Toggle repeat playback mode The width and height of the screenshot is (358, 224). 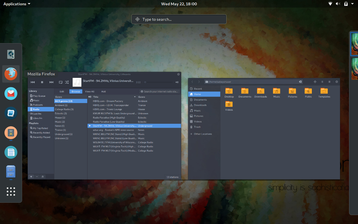pos(61,82)
